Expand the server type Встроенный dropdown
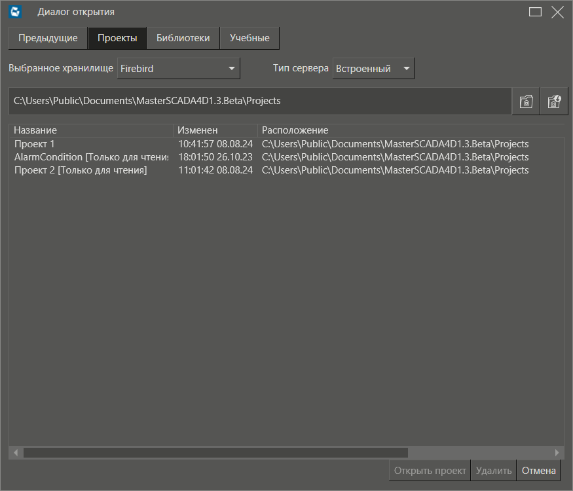573x491 pixels. [x=373, y=68]
